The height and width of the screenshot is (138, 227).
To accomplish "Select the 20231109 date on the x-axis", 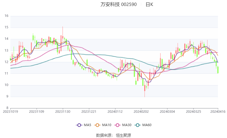I will [36, 111].
